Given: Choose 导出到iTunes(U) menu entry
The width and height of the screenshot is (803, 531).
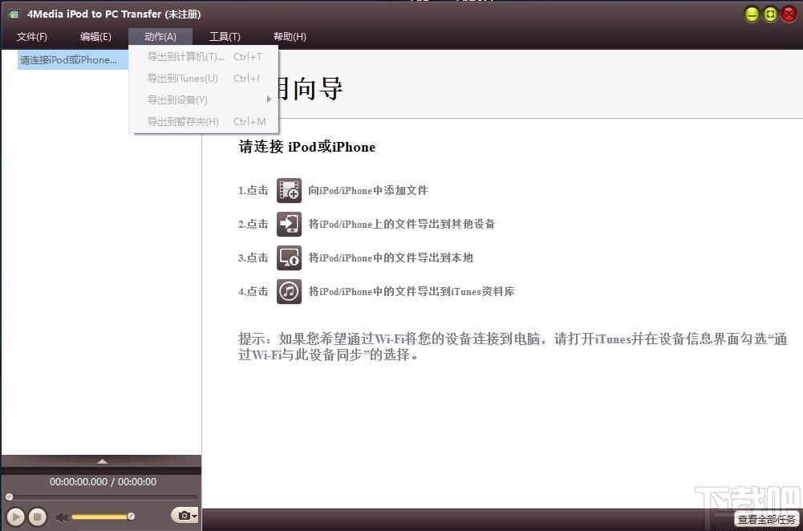Looking at the screenshot, I should (204, 79).
